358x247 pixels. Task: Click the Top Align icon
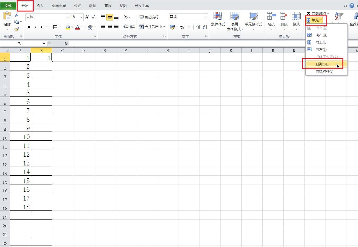click(x=103, y=17)
